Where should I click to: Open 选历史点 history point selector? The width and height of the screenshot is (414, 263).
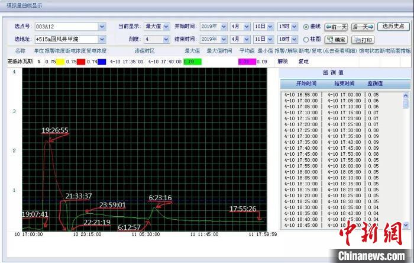[x=393, y=27]
